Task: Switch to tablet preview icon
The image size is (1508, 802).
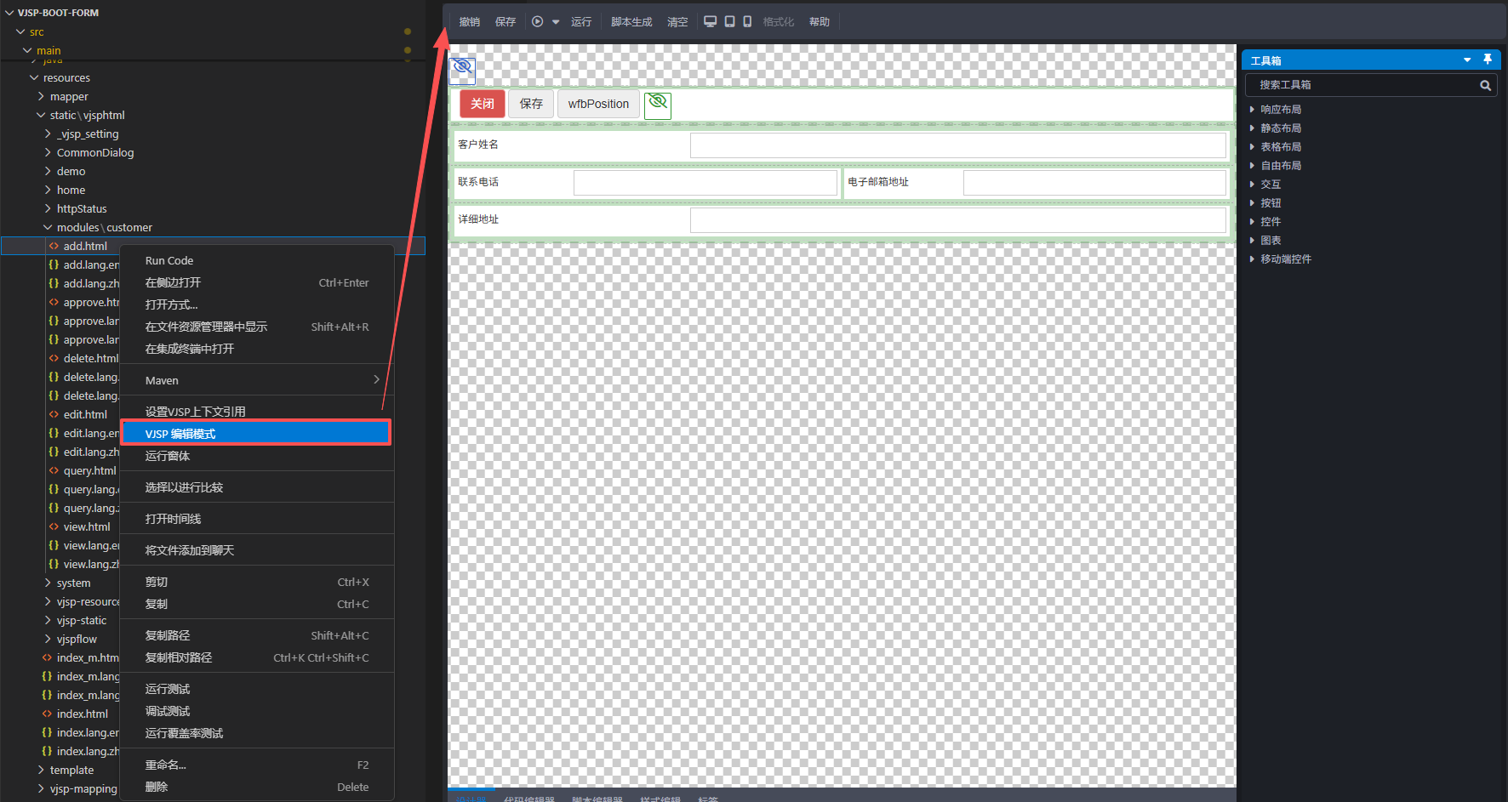Action: (729, 22)
